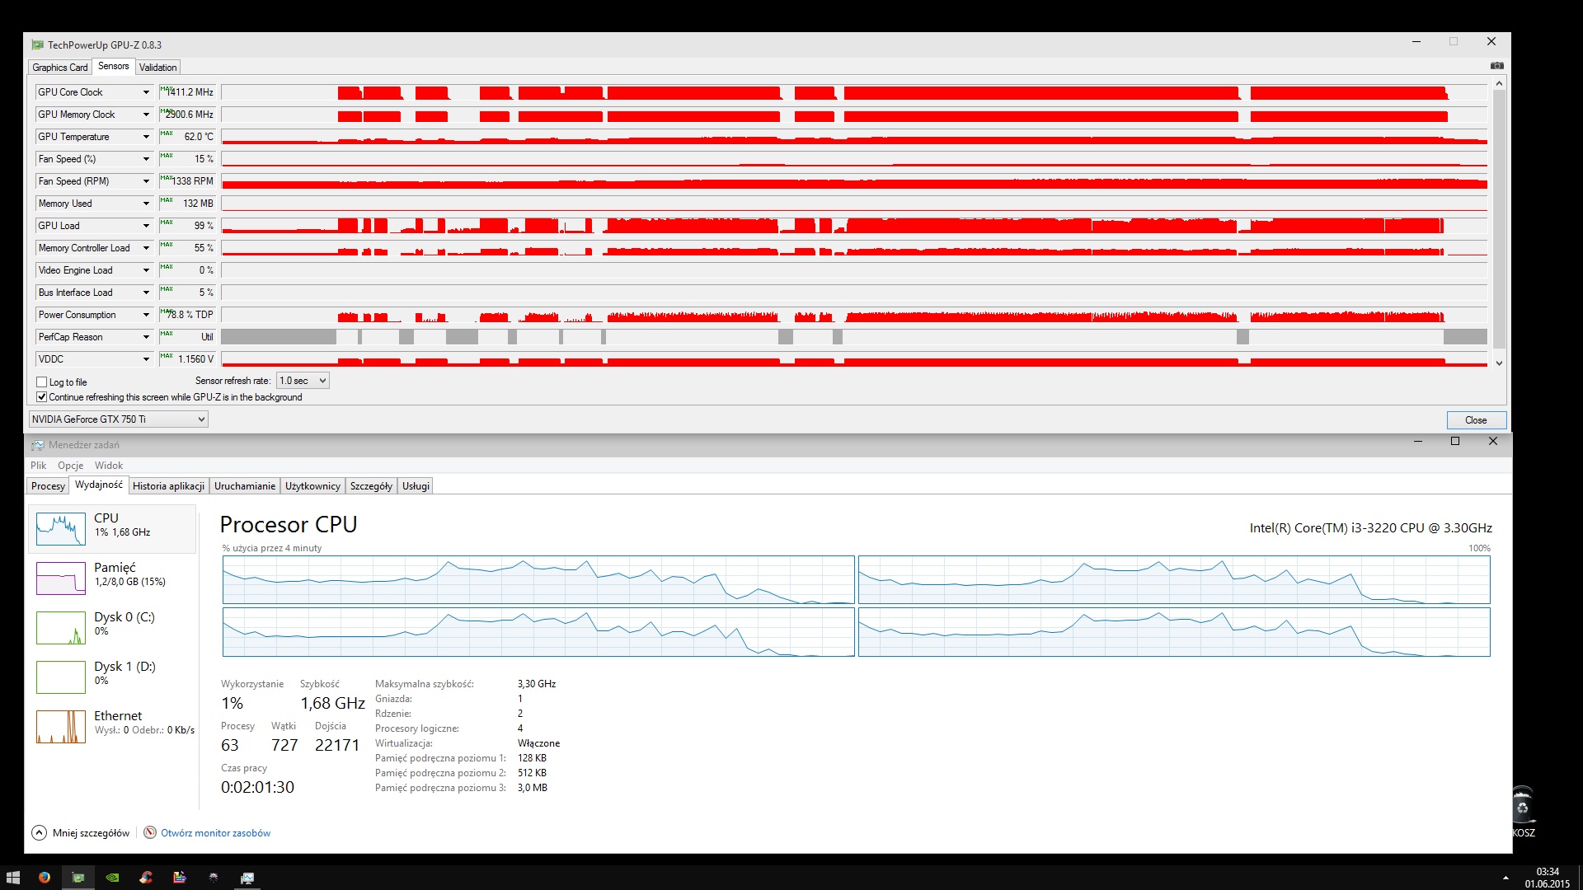Expand the GPU Core Clock sensor dropdown
1583x890 pixels.
click(146, 92)
